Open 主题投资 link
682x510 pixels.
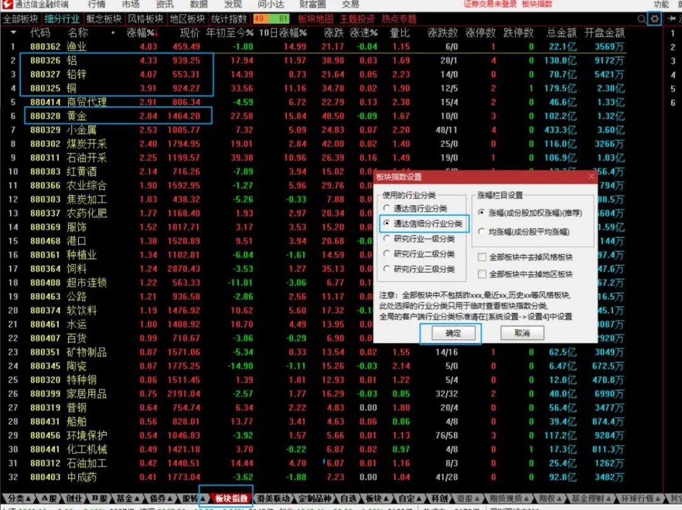[357, 19]
